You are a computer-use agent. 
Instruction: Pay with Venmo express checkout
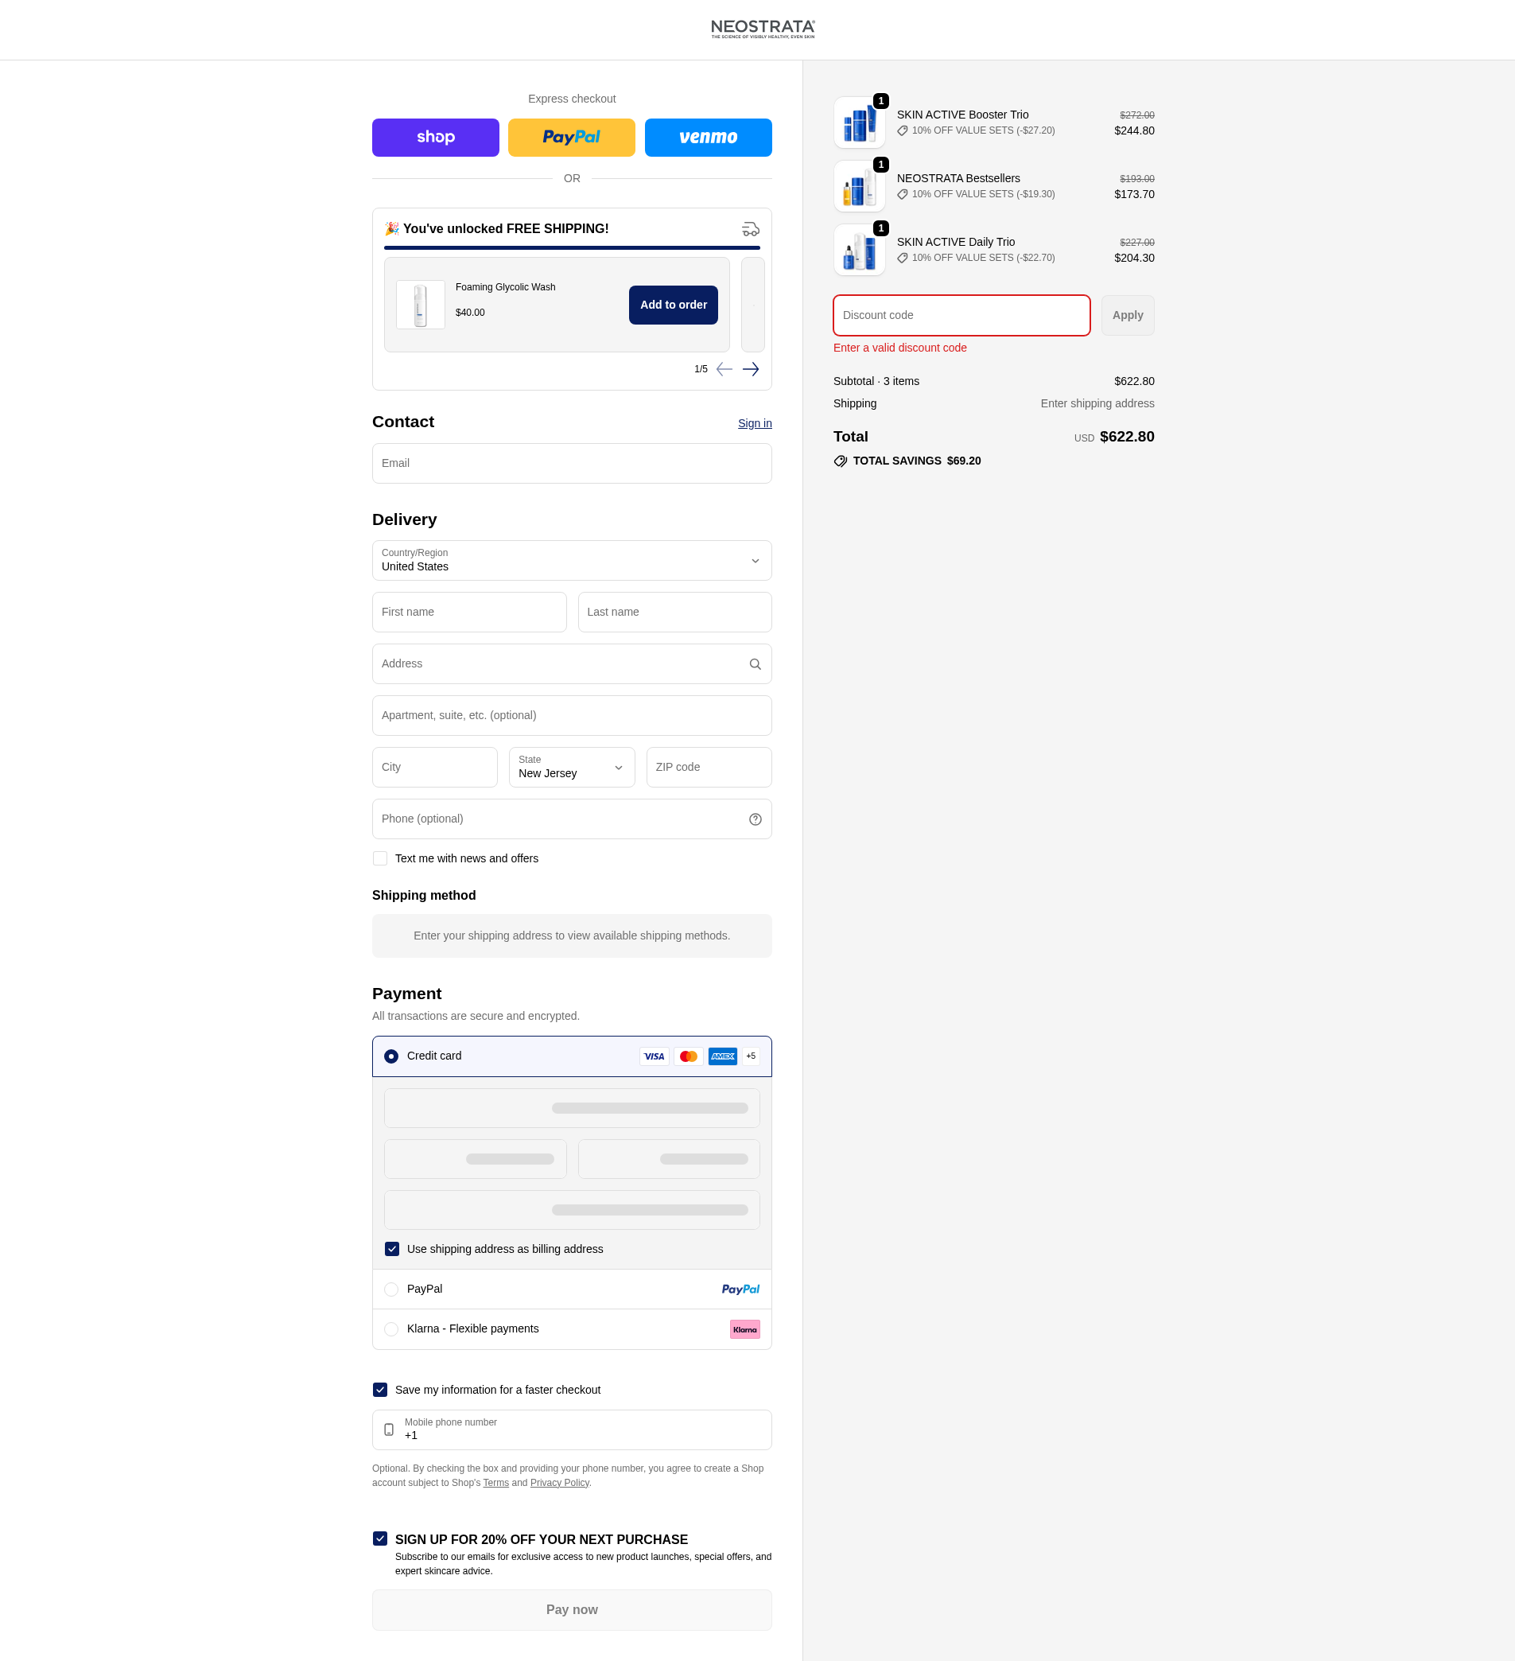click(x=708, y=138)
